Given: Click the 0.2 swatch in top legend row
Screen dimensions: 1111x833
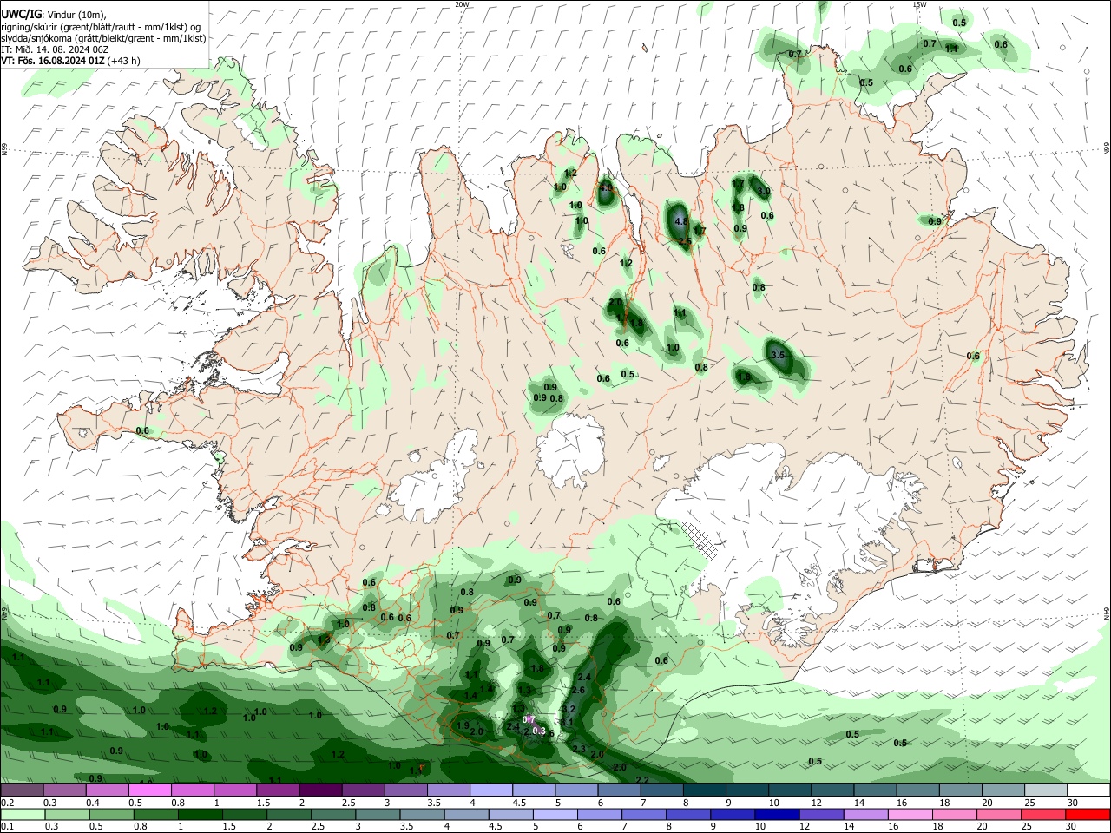Looking at the screenshot, I should [x=22, y=790].
